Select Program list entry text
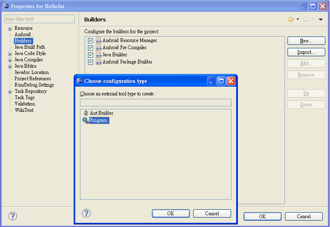Image resolution: width=330 pixels, height=227 pixels. tap(99, 120)
